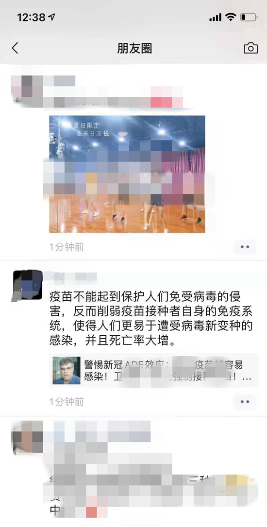Tap the 1分钟前 timestamp under the dance video
Image resolution: width=267 pixels, height=527 pixels.
coord(67,247)
